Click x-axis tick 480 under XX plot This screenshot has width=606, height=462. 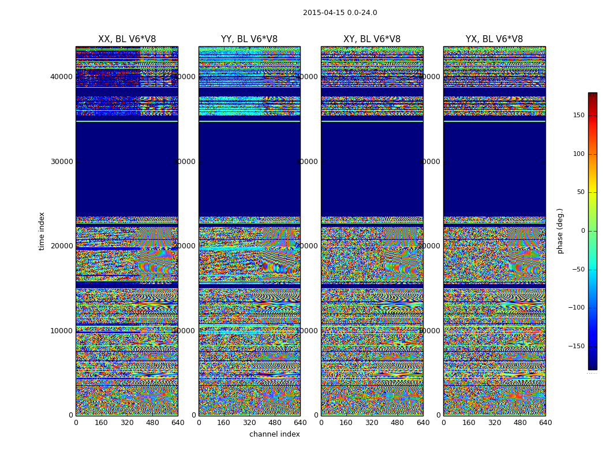(152, 423)
